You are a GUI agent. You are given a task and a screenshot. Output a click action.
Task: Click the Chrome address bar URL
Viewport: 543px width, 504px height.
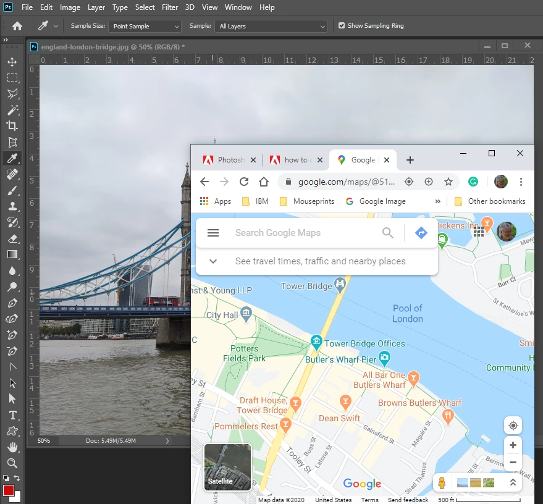coord(347,182)
